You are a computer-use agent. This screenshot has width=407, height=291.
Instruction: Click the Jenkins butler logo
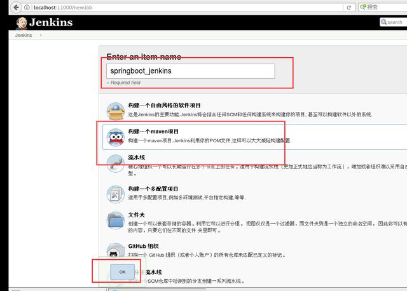tap(22, 23)
